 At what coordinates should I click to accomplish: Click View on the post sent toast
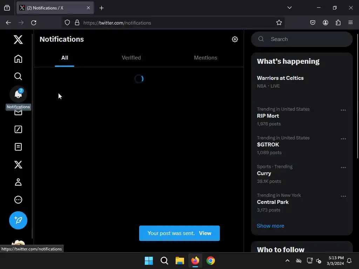(205, 233)
